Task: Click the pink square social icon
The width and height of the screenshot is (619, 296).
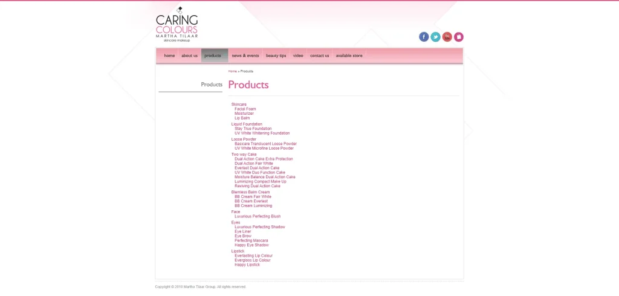Action: [x=458, y=37]
